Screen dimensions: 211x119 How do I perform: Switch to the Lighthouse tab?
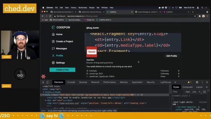tap(166, 82)
